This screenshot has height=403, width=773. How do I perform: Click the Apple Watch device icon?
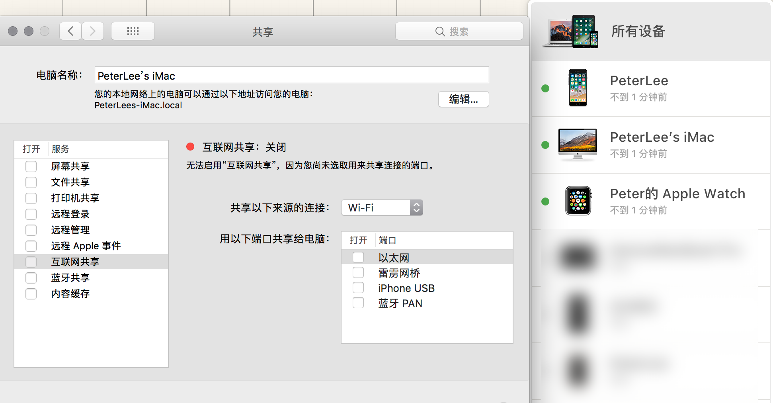coord(578,201)
